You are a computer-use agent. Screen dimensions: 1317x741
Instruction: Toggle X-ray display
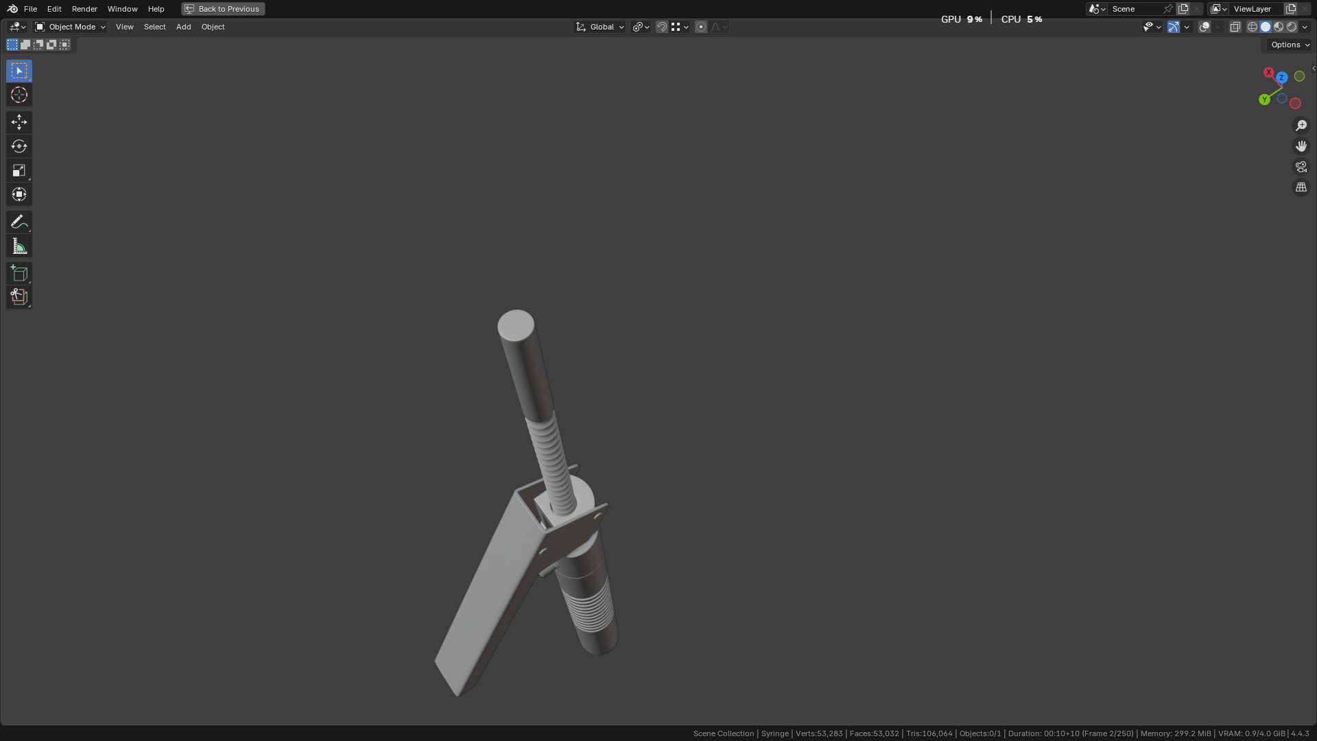(x=1235, y=27)
